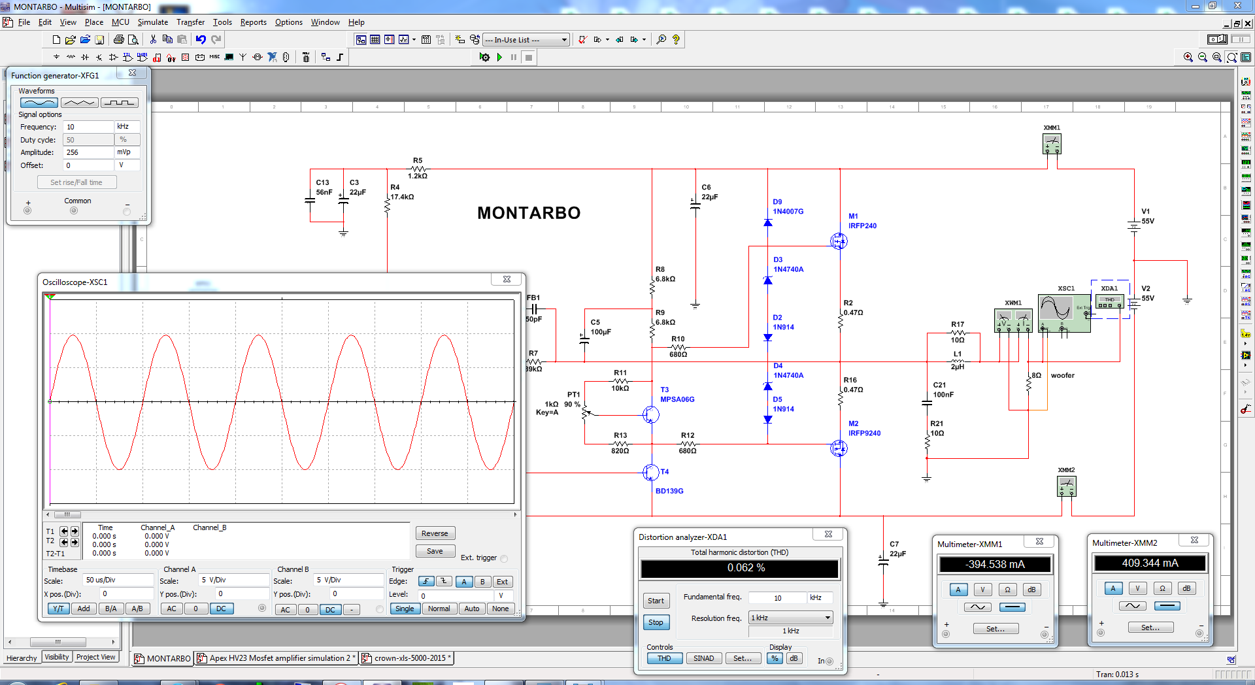Click the oscilloscope horizontal scrollbar
The height and width of the screenshot is (685, 1255).
tap(282, 515)
